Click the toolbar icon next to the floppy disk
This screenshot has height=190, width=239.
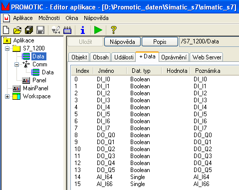coord(56,30)
